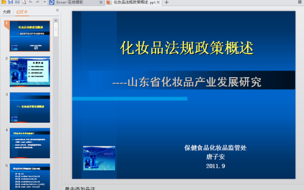Click the date text 2011.9
This screenshot has height=190, width=304.
(215, 166)
